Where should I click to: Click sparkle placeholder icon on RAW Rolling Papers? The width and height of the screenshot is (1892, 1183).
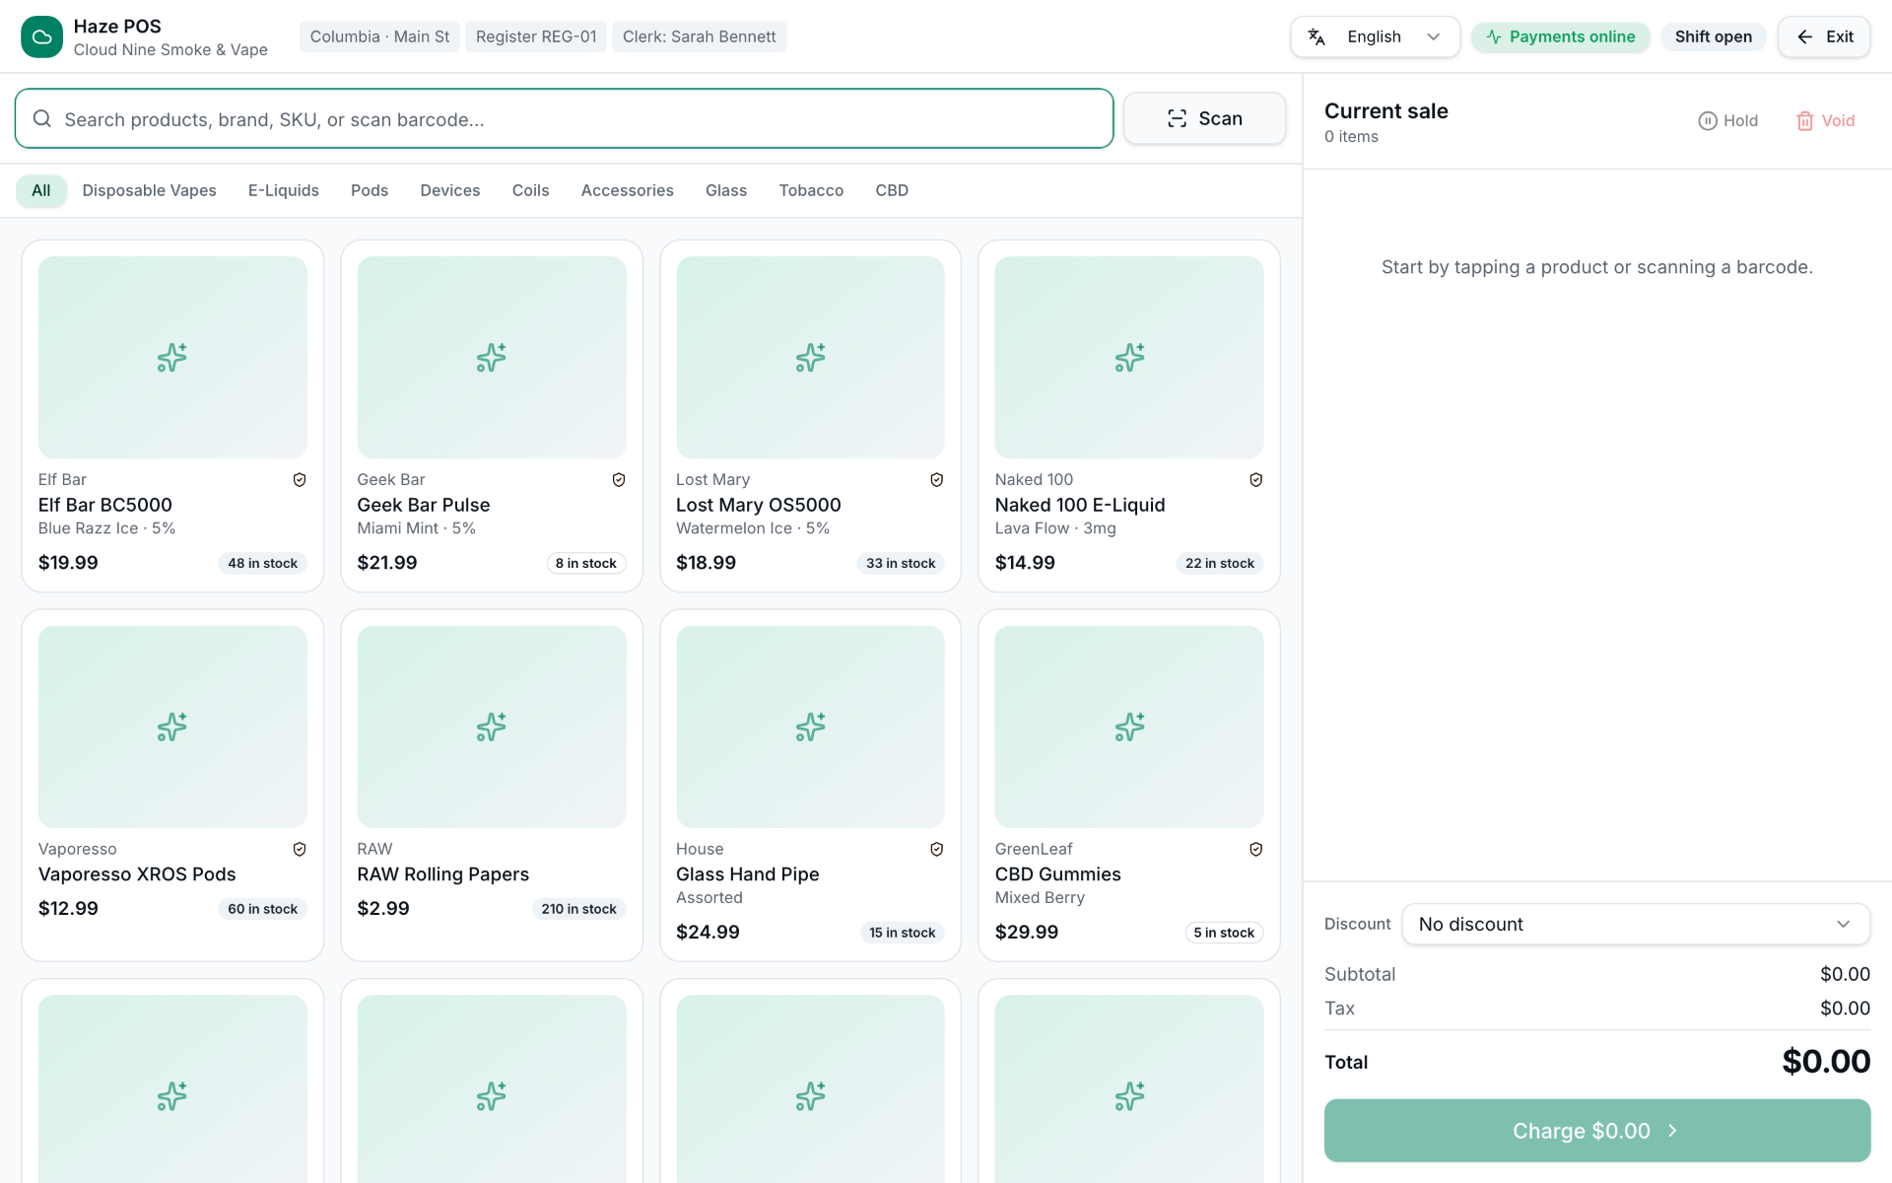tap(492, 727)
